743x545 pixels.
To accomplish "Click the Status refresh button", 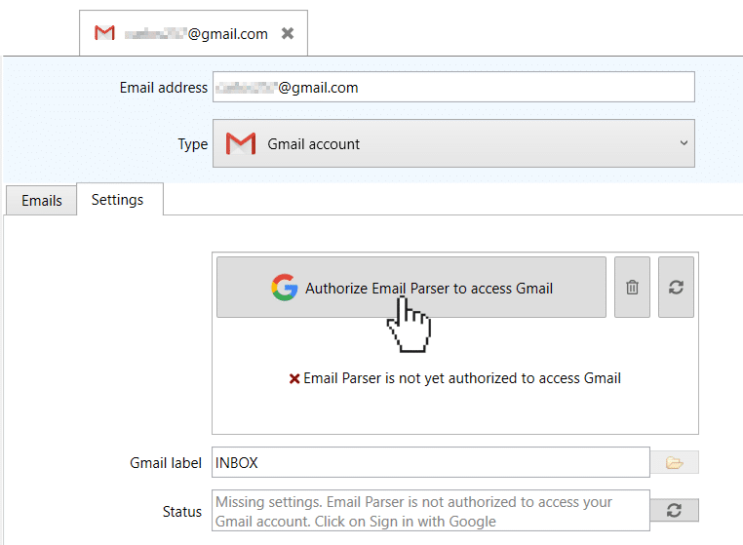I will pyautogui.click(x=675, y=511).
